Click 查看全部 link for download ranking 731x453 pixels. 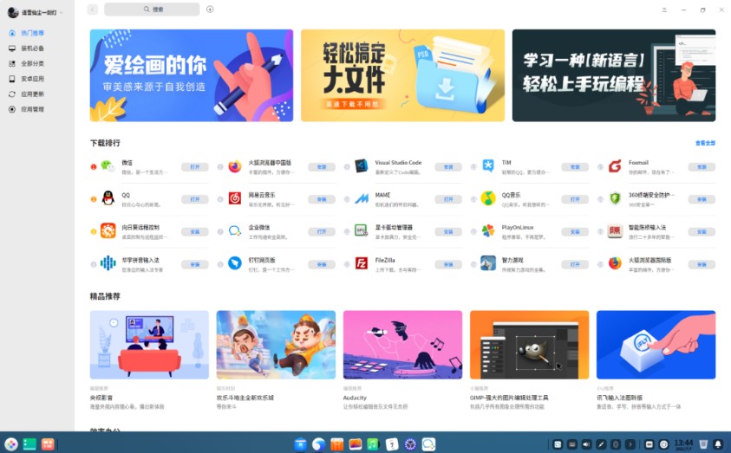point(705,143)
